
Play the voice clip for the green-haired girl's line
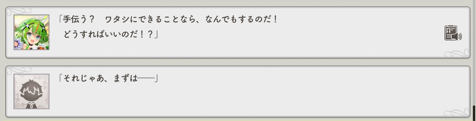(x=453, y=33)
